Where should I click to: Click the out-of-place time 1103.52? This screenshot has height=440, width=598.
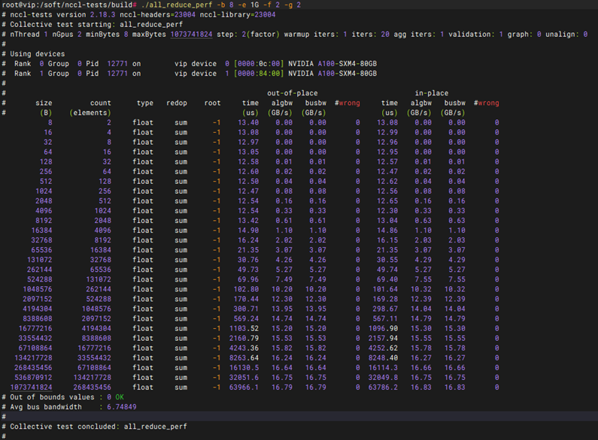tap(244, 328)
